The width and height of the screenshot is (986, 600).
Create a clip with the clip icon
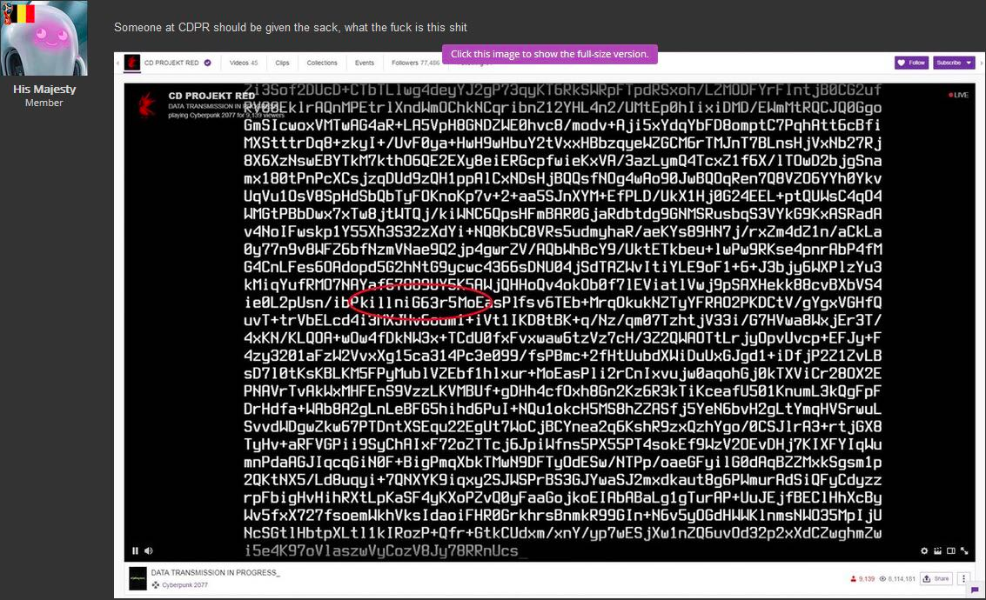[937, 550]
